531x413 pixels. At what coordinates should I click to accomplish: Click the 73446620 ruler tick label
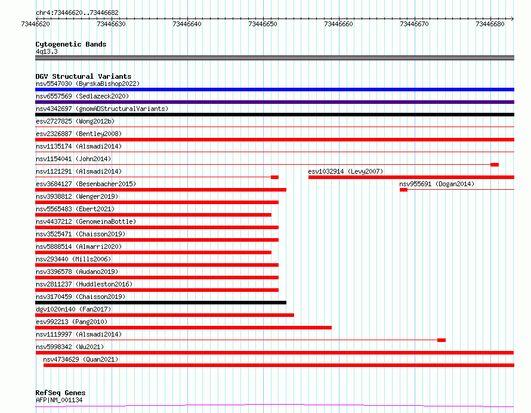click(36, 24)
